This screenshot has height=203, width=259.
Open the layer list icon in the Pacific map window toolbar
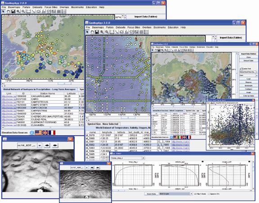[146, 32]
